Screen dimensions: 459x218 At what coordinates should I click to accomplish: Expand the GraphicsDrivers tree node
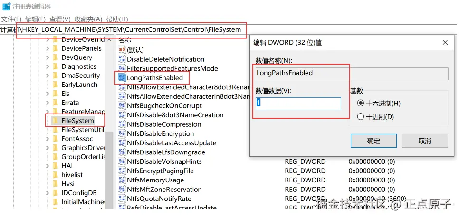(48, 148)
